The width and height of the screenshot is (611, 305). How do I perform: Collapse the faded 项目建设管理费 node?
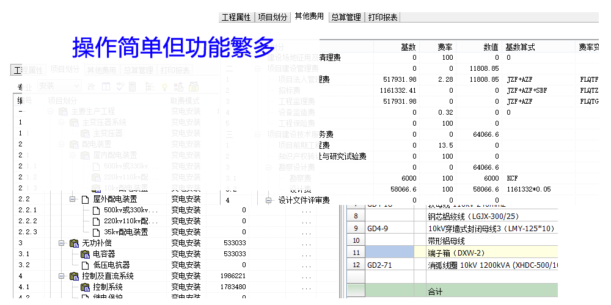click(x=258, y=68)
